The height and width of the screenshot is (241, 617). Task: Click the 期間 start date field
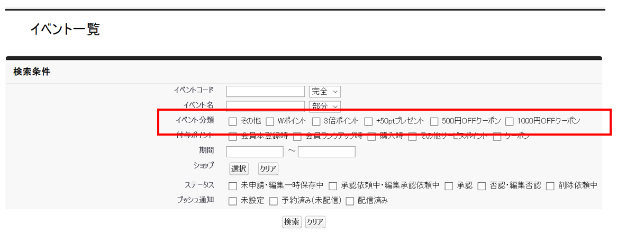point(255,152)
